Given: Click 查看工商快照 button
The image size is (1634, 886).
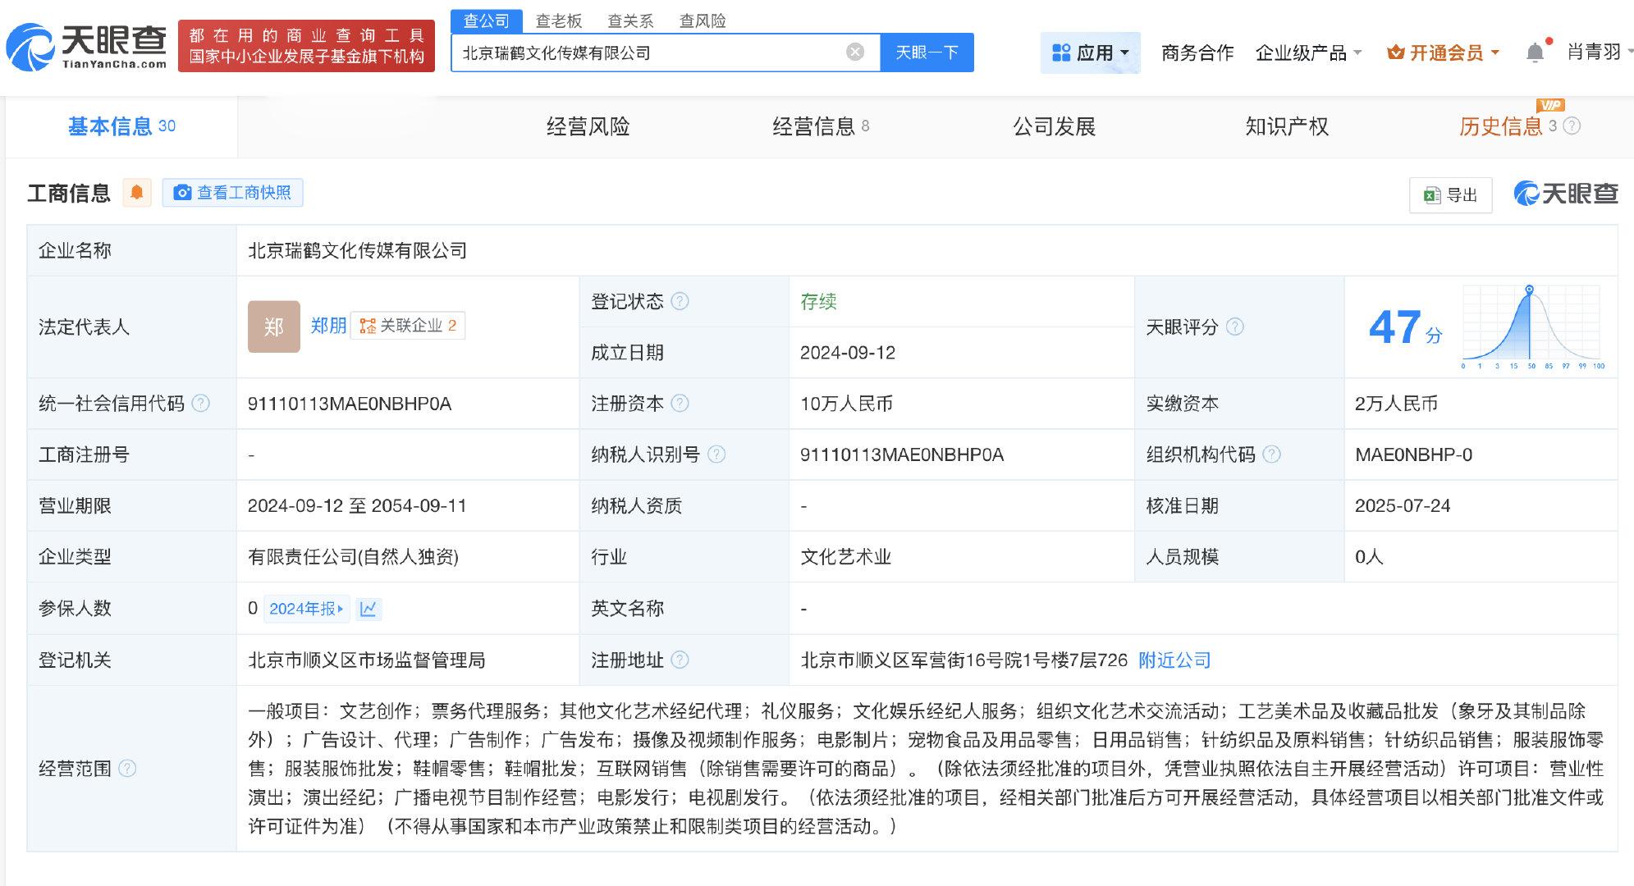Looking at the screenshot, I should [233, 193].
